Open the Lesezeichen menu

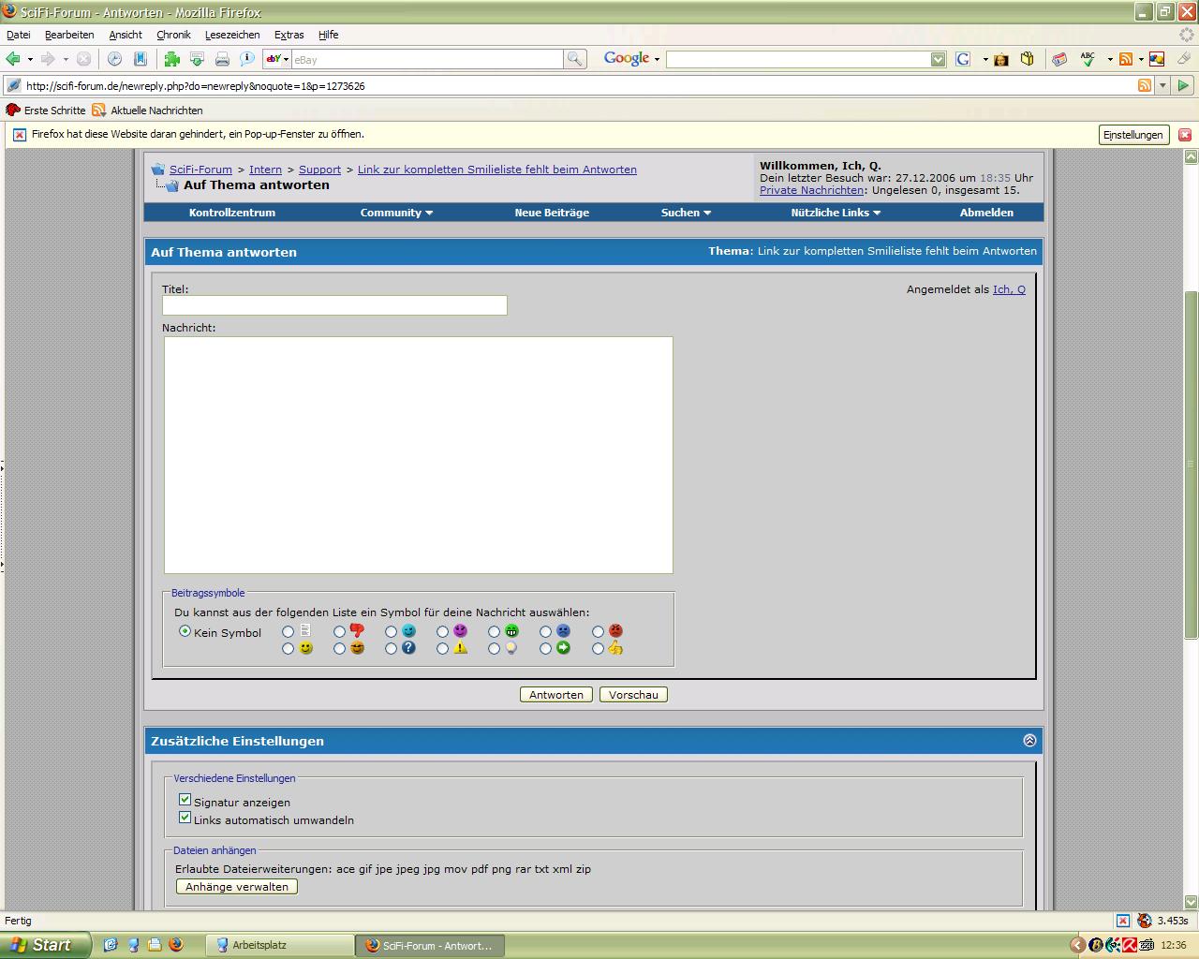click(x=232, y=35)
